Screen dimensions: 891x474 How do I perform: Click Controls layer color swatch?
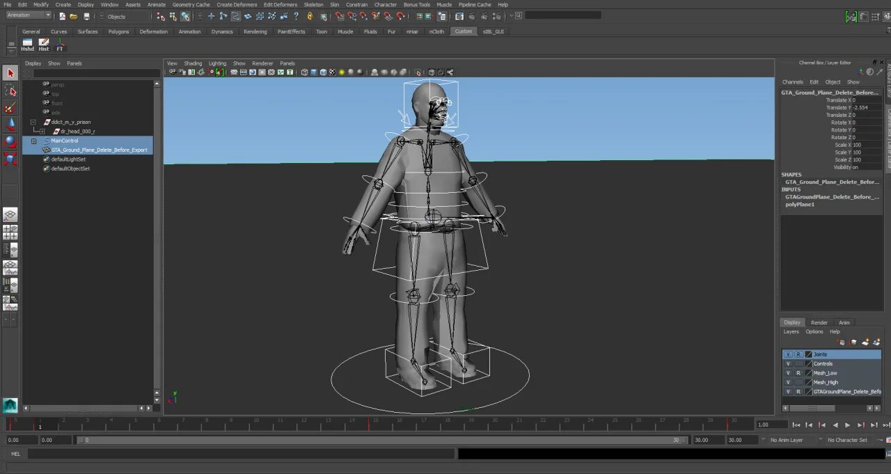(x=808, y=363)
